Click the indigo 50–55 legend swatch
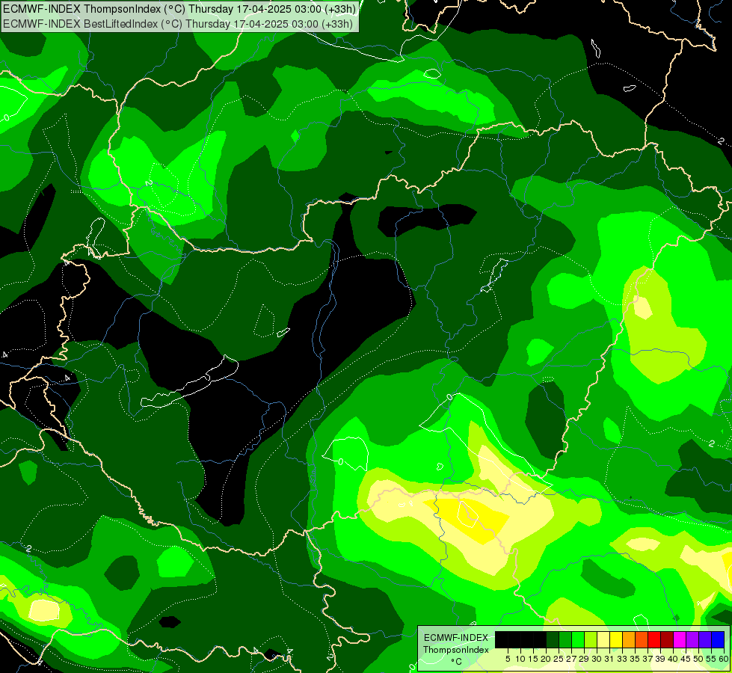The image size is (732, 673). pos(705,639)
